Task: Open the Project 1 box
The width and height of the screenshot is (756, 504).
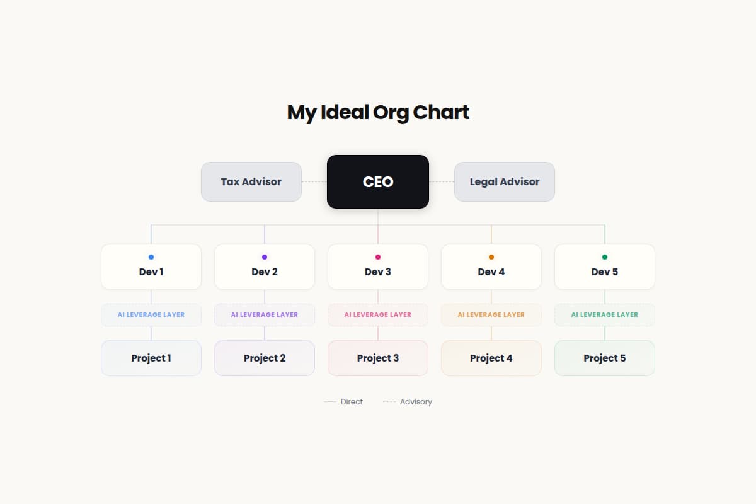Action: point(151,358)
